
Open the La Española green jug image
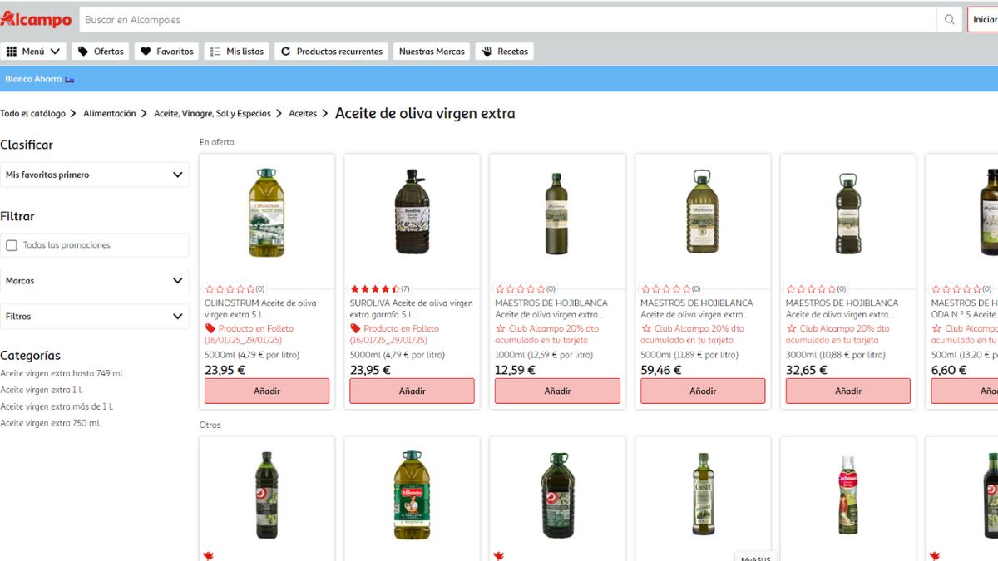coord(412,496)
